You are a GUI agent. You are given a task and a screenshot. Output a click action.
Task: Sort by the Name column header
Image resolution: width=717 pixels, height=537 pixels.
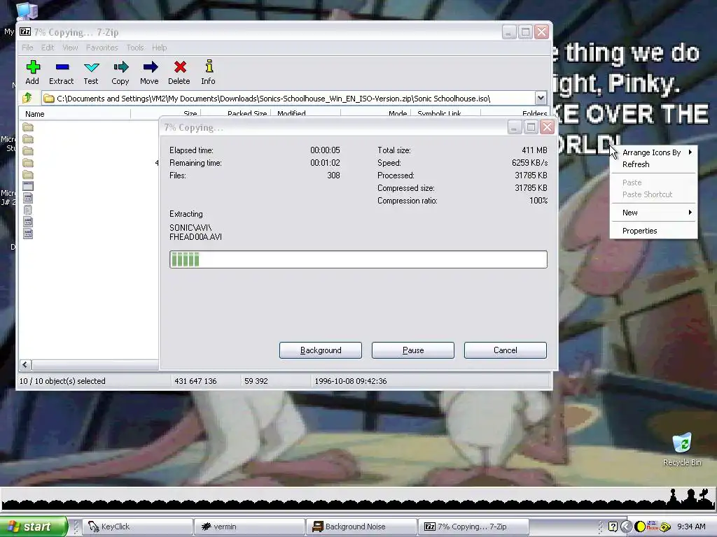coord(75,114)
